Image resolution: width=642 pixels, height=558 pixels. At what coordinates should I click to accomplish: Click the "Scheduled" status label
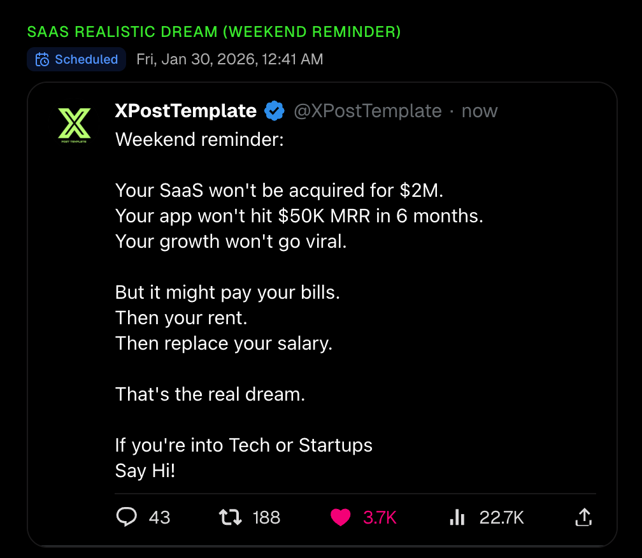pos(86,60)
